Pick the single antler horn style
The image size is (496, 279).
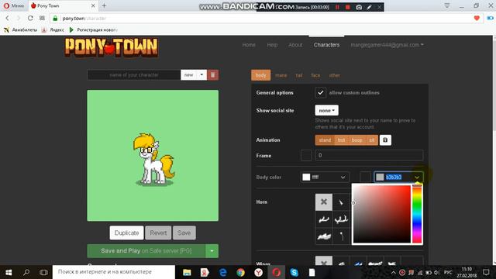(324, 219)
